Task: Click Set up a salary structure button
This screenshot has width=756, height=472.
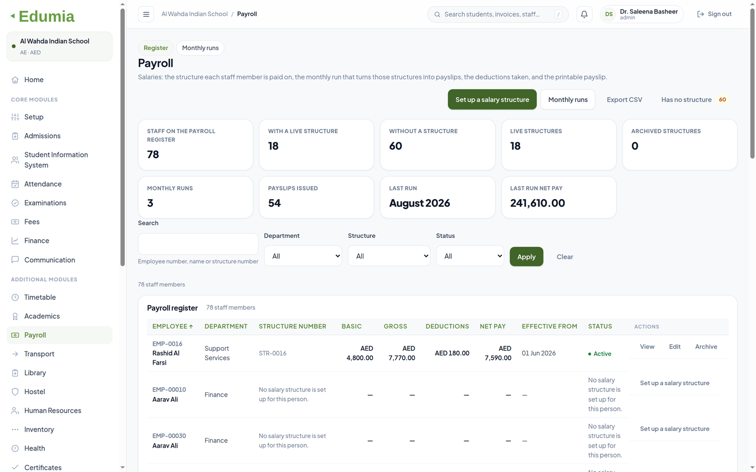Action: (492, 100)
